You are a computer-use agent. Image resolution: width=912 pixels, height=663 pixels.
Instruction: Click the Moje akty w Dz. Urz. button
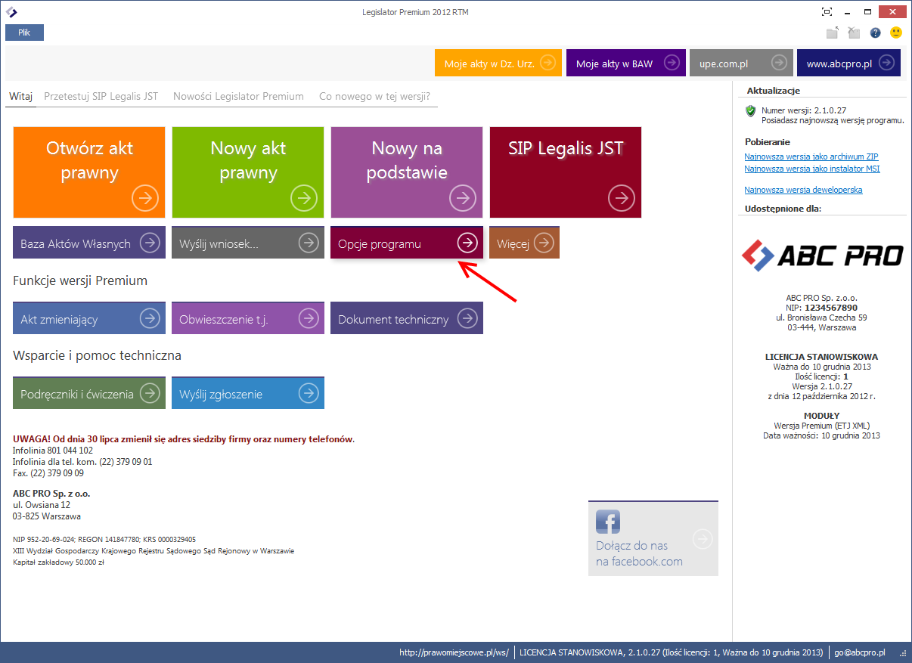498,64
